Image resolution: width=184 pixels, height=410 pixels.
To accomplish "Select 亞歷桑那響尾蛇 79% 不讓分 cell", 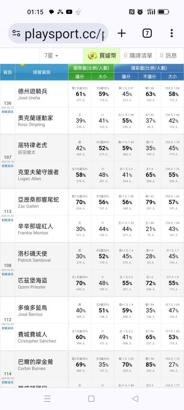I will click(x=150, y=202).
